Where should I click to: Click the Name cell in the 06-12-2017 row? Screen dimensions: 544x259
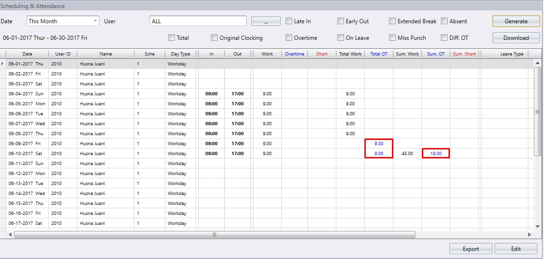click(x=106, y=174)
